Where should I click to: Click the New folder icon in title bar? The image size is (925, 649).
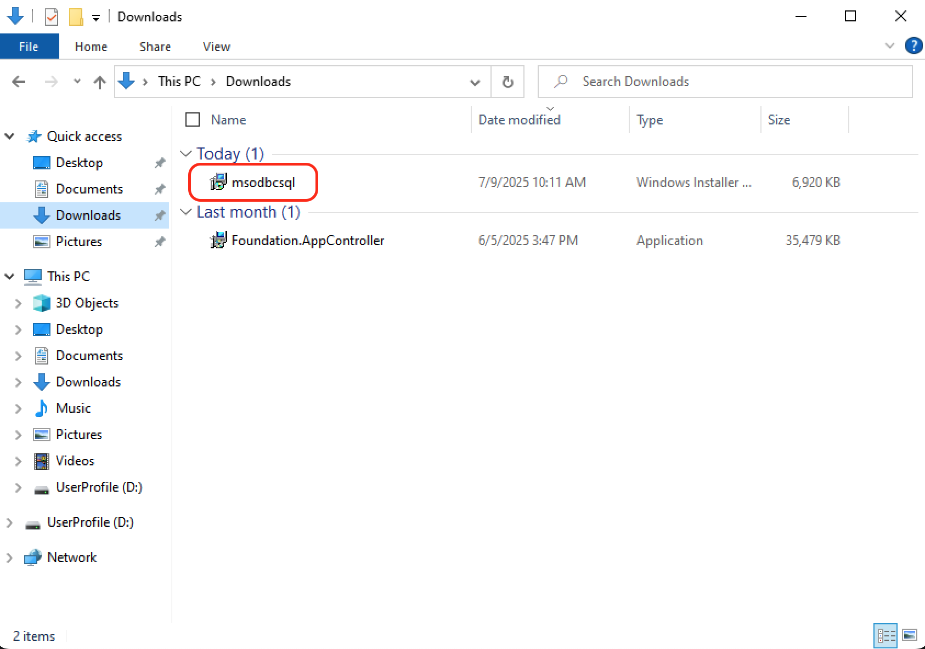[x=76, y=17]
